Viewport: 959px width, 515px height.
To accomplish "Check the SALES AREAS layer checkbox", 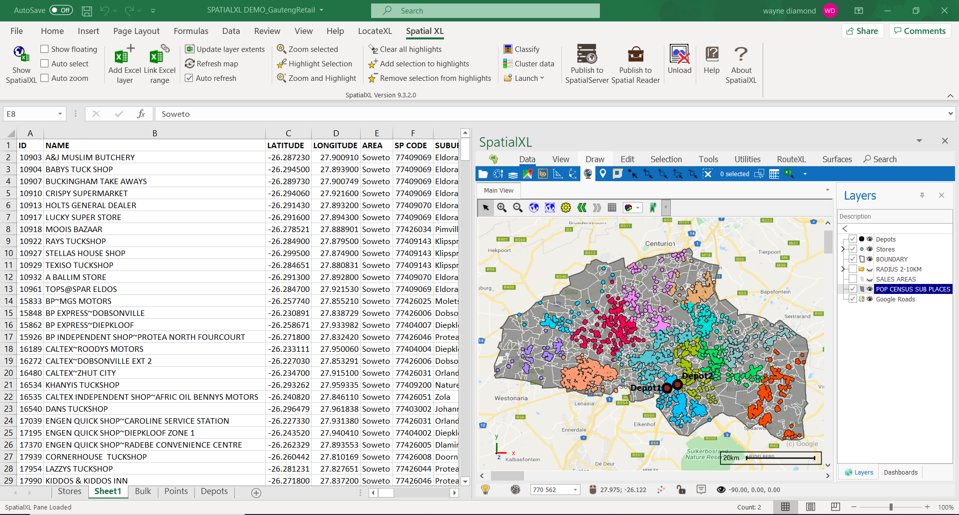I will [x=853, y=279].
